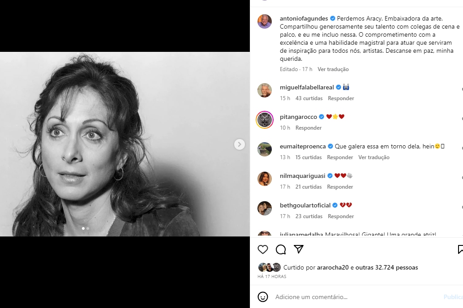
Task: Open antoniofagundes's profile picture
Action: click(265, 21)
